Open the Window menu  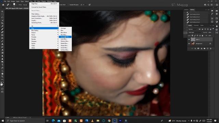tap(50, 1)
